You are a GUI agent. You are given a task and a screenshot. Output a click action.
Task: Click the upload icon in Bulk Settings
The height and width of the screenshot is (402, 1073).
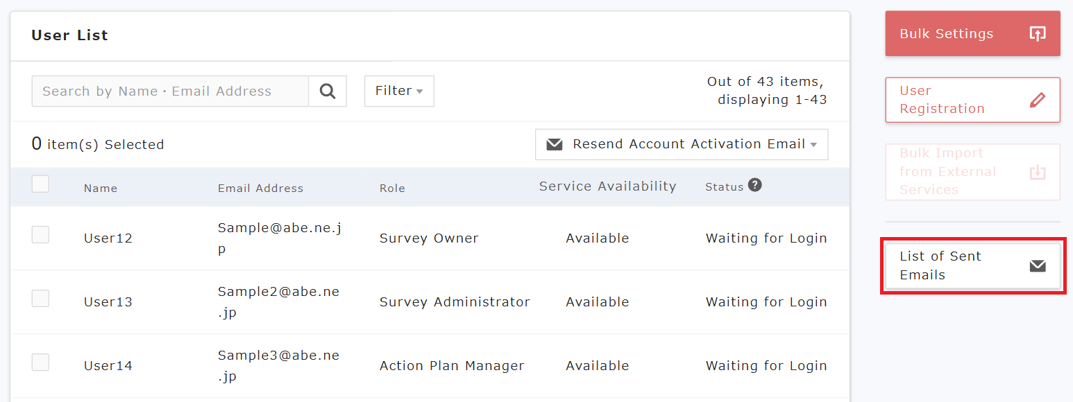[1037, 34]
